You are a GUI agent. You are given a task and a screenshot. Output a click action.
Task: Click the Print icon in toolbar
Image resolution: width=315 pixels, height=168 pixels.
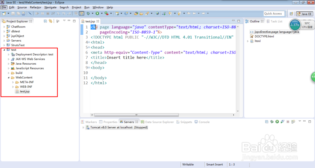coord(24,14)
